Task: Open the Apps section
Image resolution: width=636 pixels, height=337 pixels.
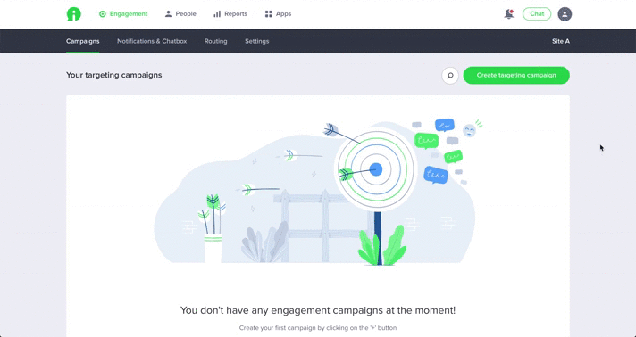Action: coord(278,13)
